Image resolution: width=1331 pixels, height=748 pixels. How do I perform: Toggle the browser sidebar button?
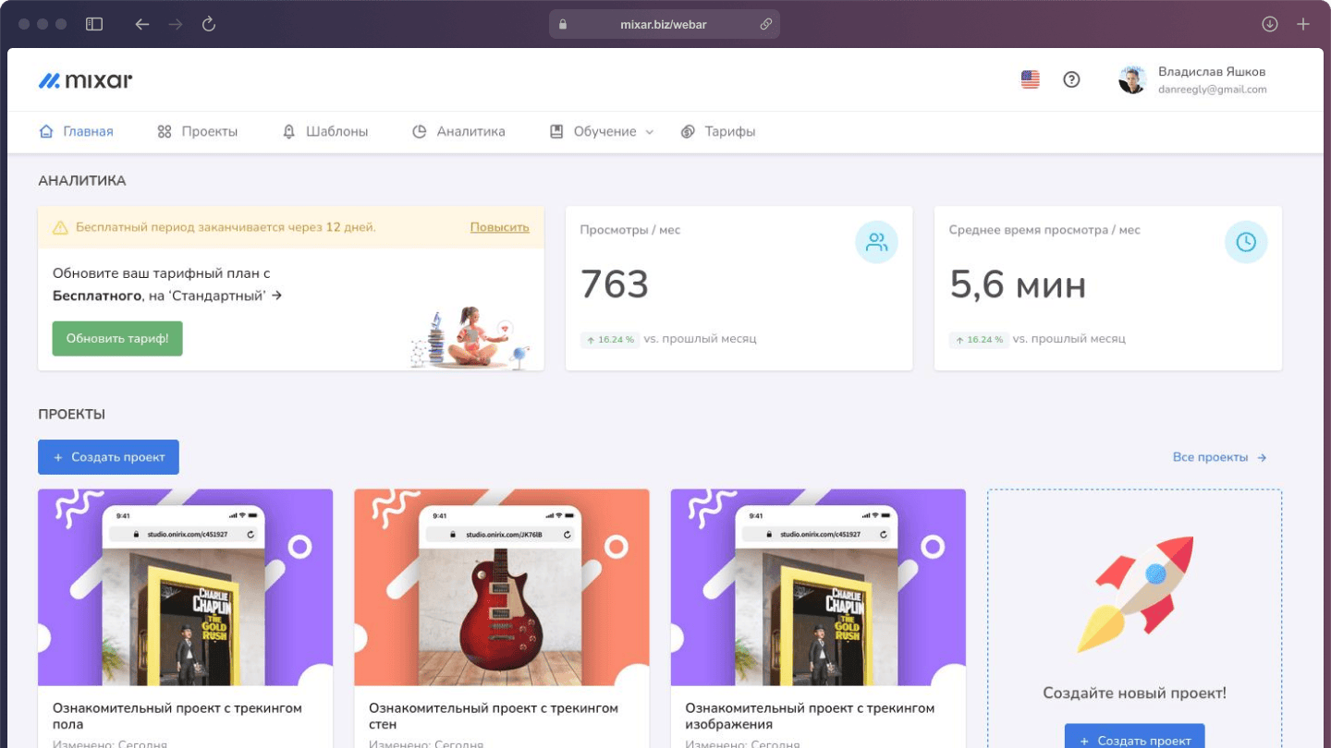[x=94, y=24]
